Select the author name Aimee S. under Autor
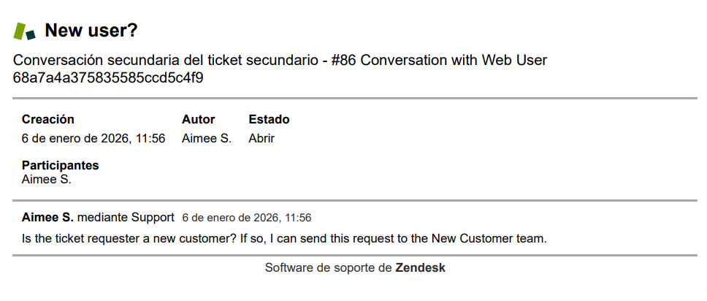The height and width of the screenshot is (301, 707). pos(206,138)
